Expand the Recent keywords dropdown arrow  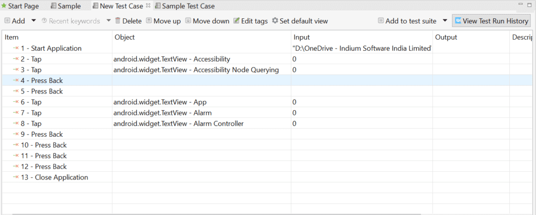(x=108, y=21)
